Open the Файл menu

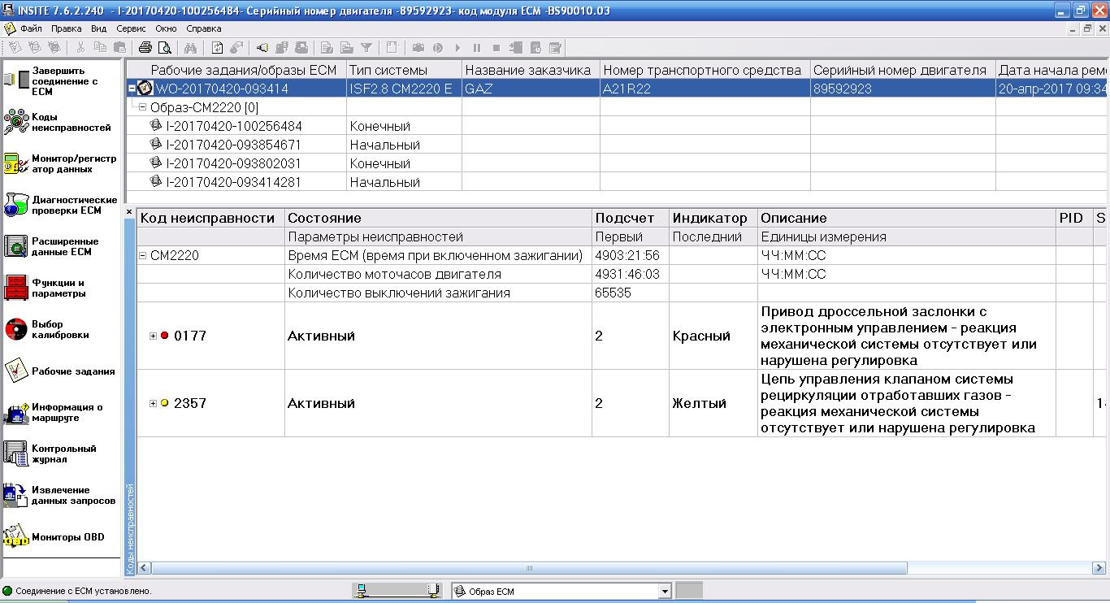[31, 28]
